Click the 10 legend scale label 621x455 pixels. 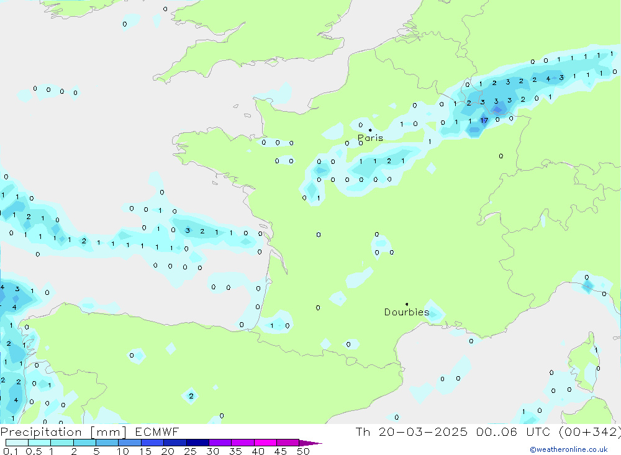(x=123, y=451)
